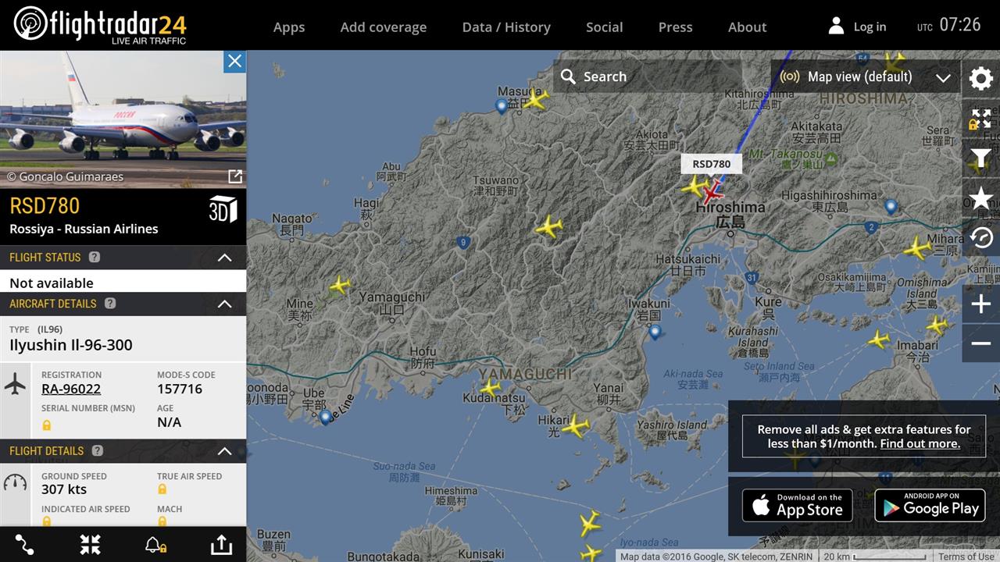Image resolution: width=1000 pixels, height=562 pixels.
Task: Click the Log in button
Action: (x=857, y=26)
